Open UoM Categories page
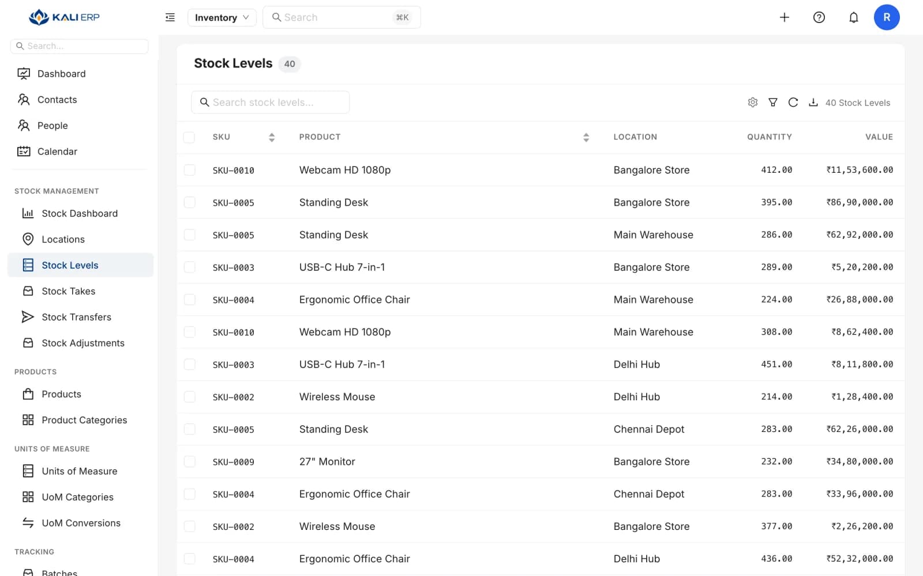The width and height of the screenshot is (923, 576). pos(81,497)
